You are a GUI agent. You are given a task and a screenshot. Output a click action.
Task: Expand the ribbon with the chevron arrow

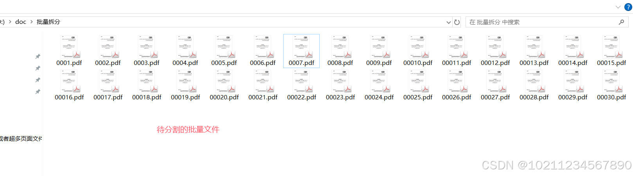618,7
